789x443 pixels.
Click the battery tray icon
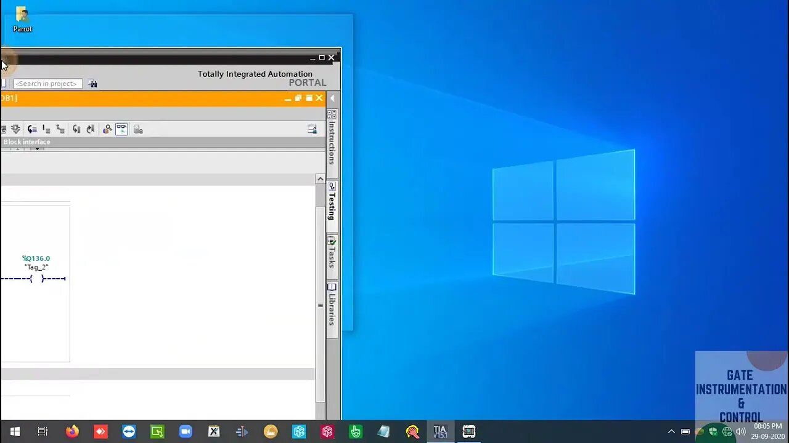pyautogui.click(x=685, y=432)
